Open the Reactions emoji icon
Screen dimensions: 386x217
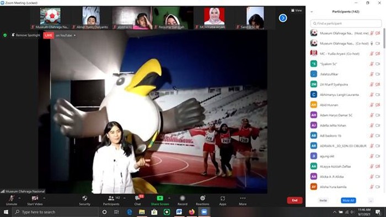[202, 198]
